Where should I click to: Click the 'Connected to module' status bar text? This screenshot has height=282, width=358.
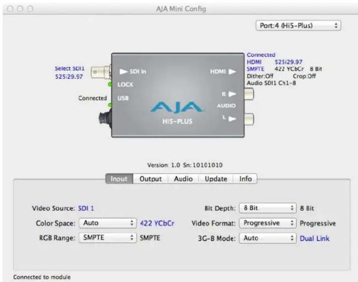coord(42,277)
